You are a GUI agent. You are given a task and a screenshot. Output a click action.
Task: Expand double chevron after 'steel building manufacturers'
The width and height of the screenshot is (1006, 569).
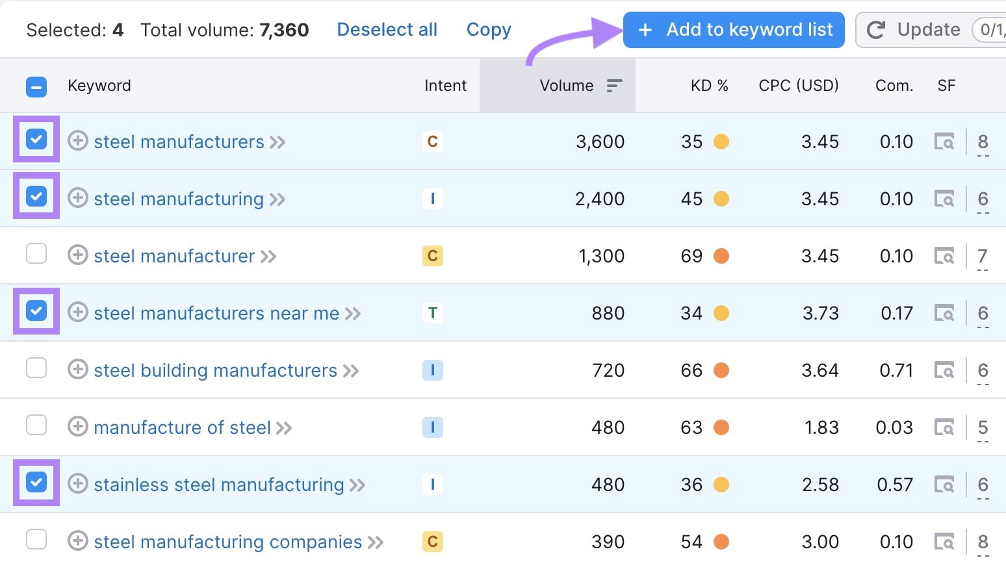[x=351, y=371]
